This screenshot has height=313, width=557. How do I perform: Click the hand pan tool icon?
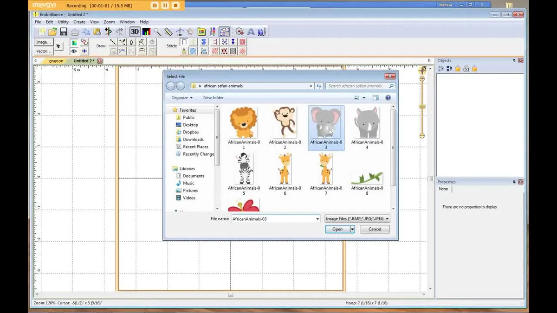coord(190,32)
